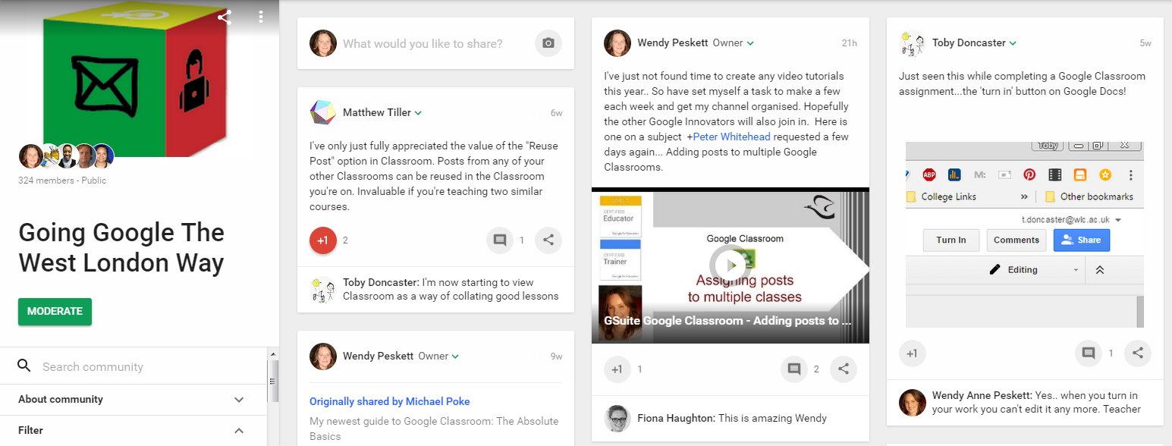Open comments on Wendy Peskett's video post
Image resolution: width=1172 pixels, height=446 pixels.
click(794, 369)
